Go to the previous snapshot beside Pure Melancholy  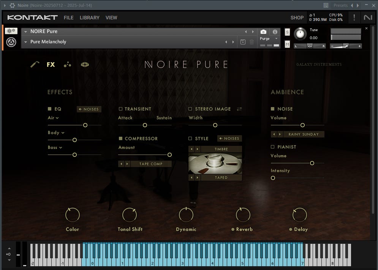pos(226,42)
